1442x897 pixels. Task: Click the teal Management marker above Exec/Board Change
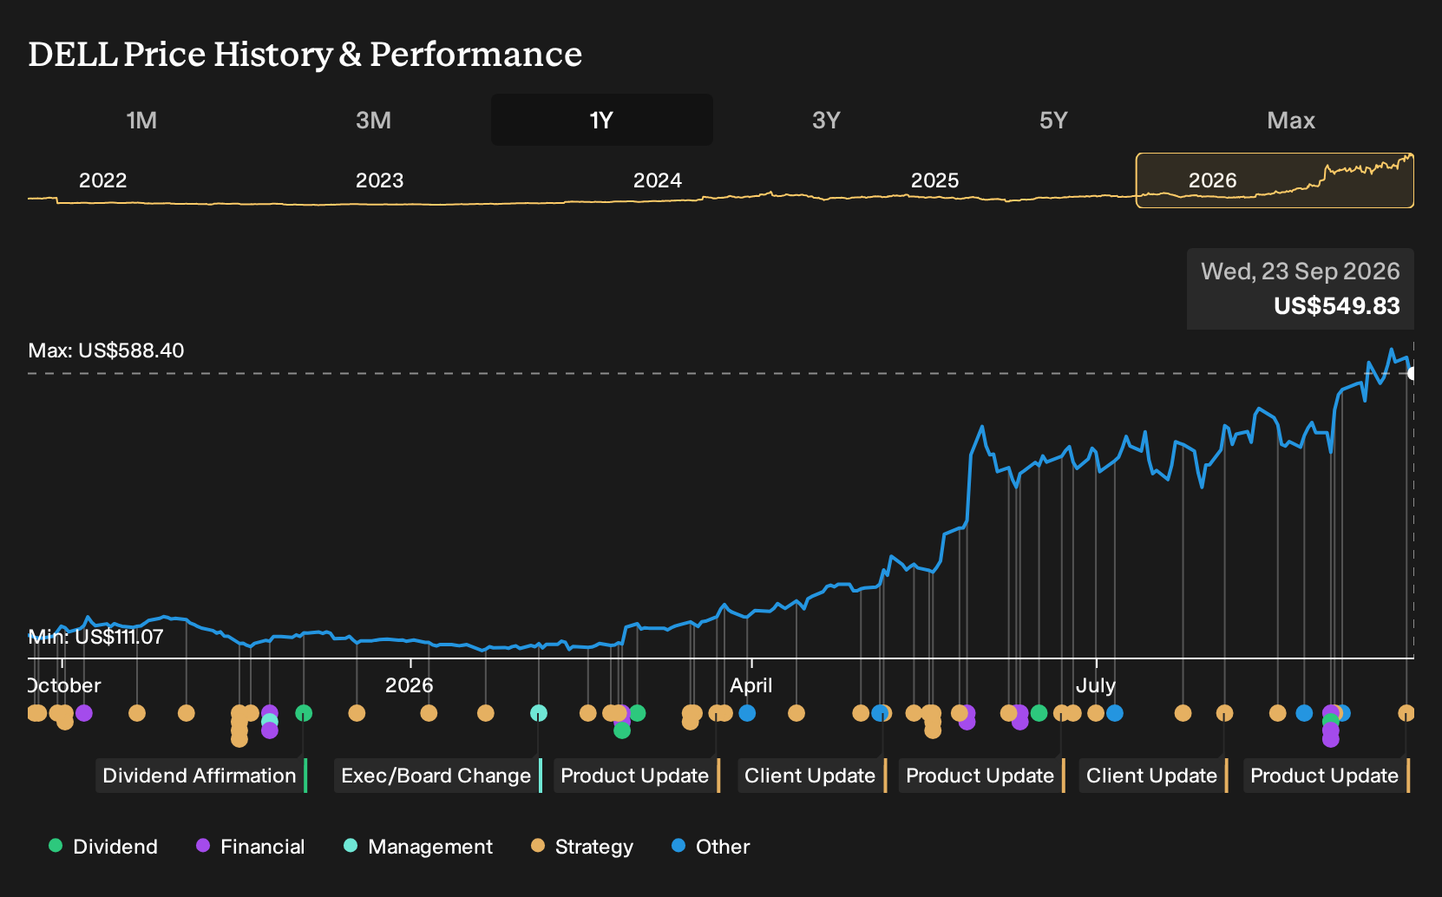(x=539, y=713)
